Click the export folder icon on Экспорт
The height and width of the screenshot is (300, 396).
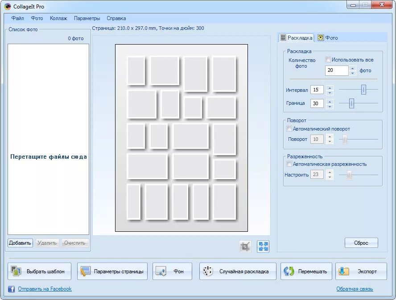[x=344, y=271]
